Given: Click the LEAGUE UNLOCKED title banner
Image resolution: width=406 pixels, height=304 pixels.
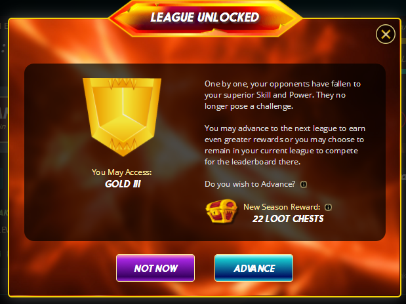Looking at the screenshot, I should (205, 18).
